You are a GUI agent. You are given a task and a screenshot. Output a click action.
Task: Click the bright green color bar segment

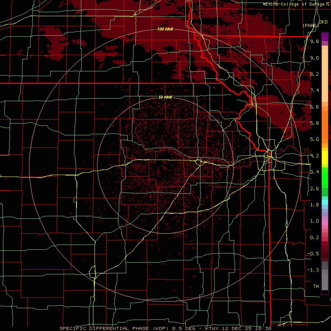325,177
